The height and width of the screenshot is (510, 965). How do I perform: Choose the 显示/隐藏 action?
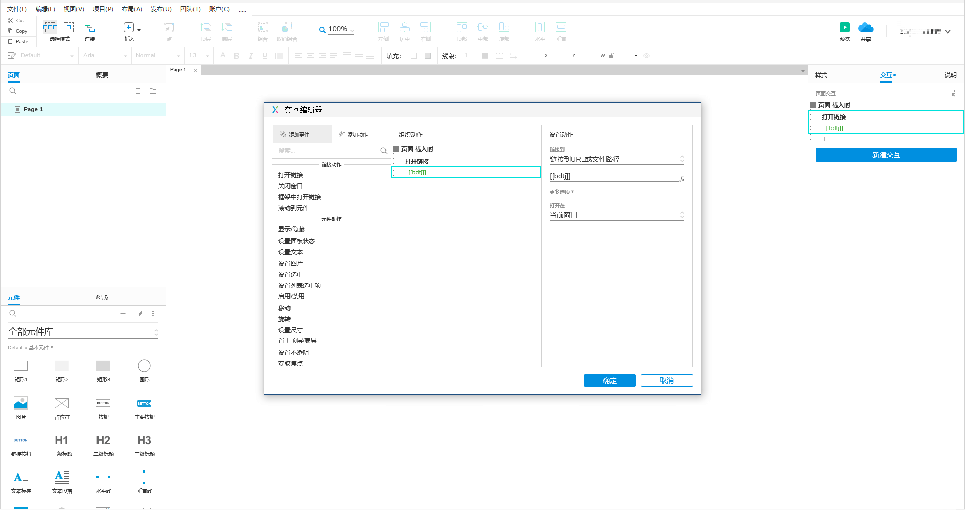(x=292, y=229)
